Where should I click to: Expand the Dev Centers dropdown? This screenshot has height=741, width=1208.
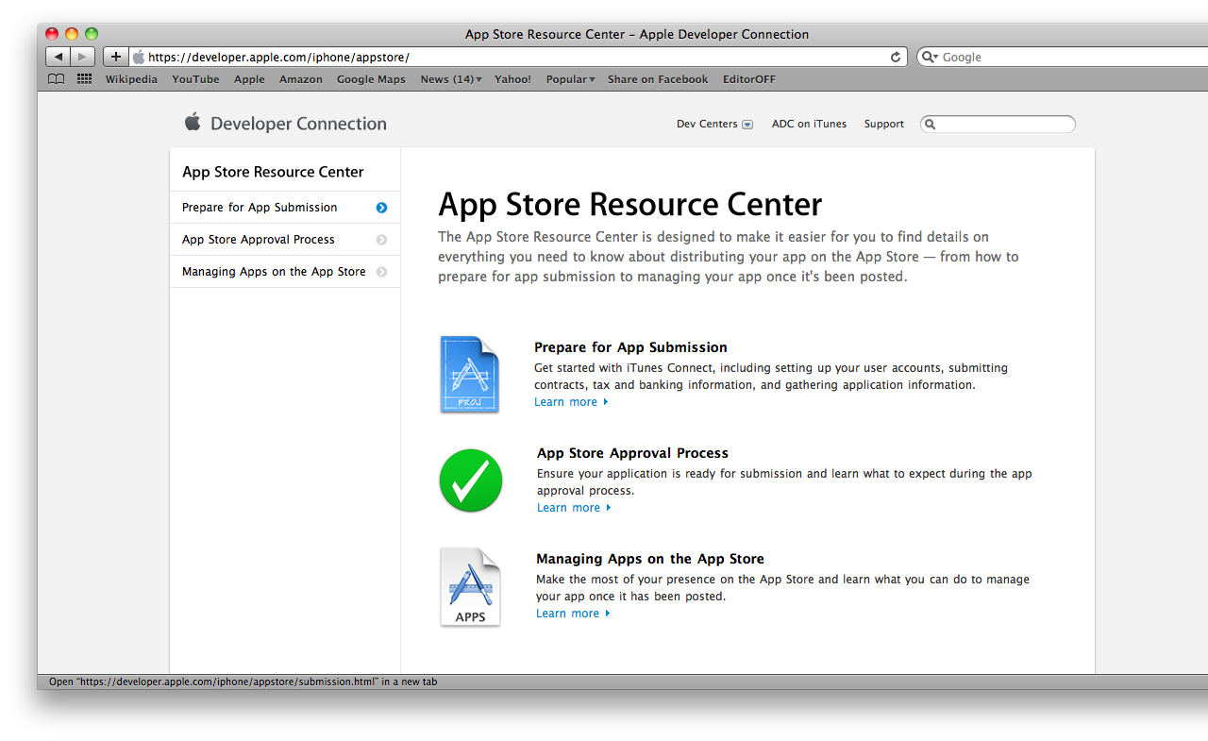point(714,124)
